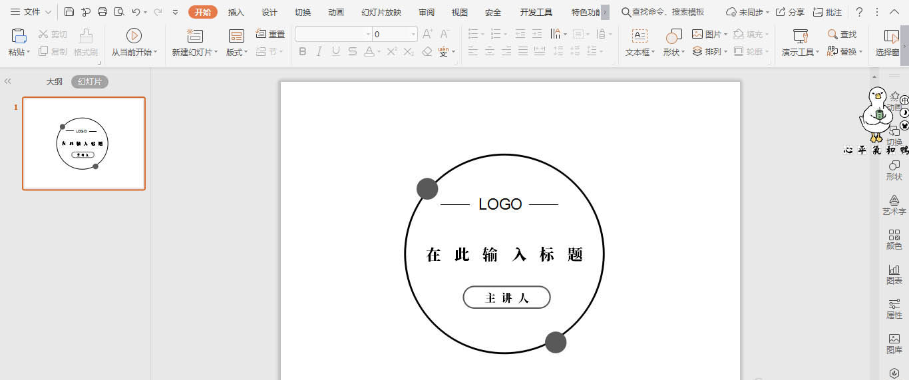Click the Find (查找) magnifier button
Screen dimensions: 909x380
click(842, 34)
